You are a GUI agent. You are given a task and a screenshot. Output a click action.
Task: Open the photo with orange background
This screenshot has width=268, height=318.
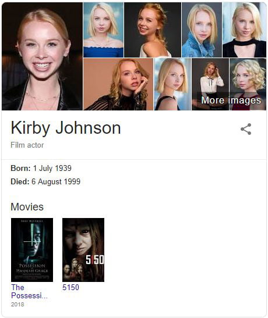pos(118,84)
